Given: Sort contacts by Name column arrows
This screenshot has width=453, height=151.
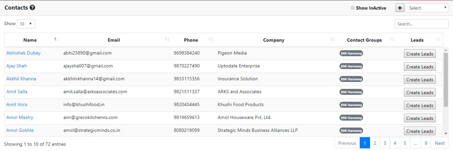Looking at the screenshot, I should [x=56, y=40].
